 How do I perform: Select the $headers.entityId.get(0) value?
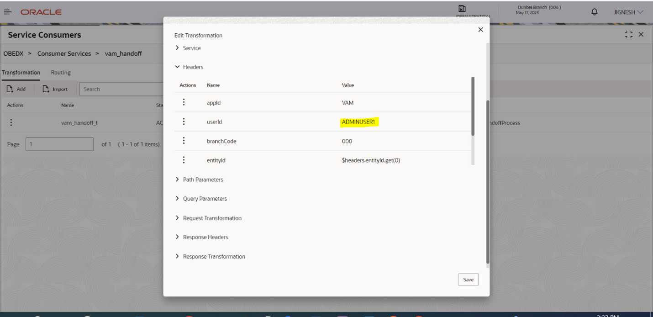coord(371,160)
